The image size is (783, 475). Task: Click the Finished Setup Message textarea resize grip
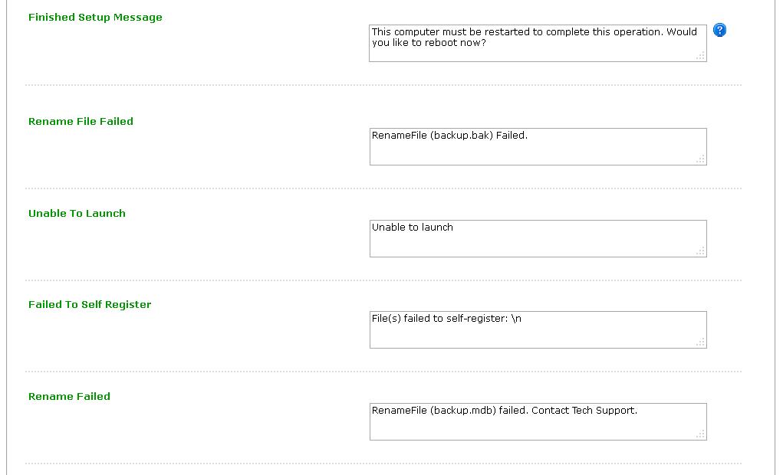click(x=700, y=56)
